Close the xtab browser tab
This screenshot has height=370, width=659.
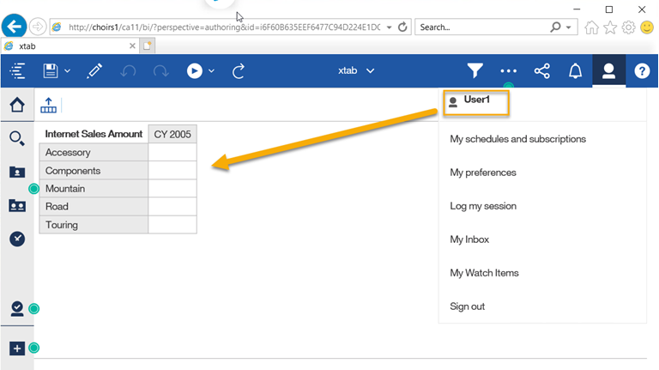pos(132,45)
